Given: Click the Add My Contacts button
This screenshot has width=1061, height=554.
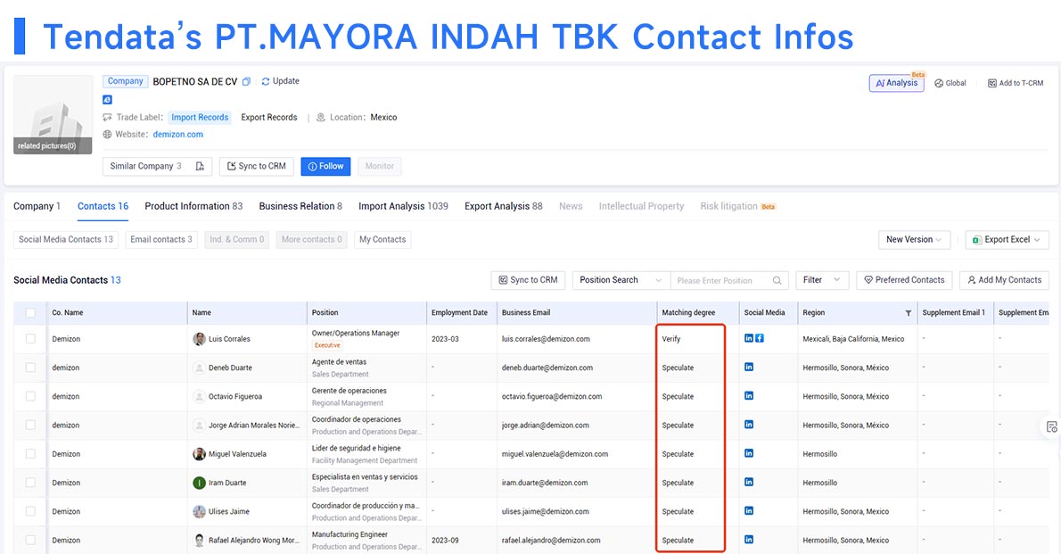Looking at the screenshot, I should 1004,280.
